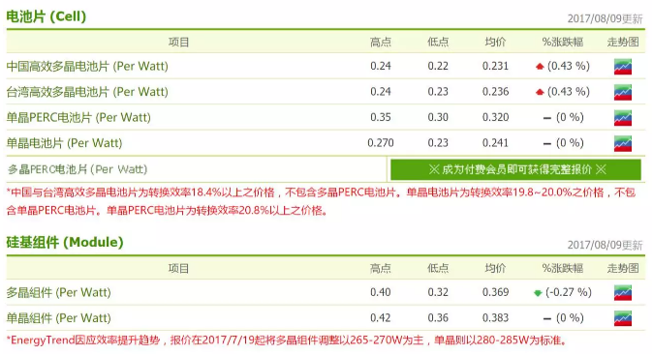653x355 pixels.
Task: Open trend chart icon for 多晶组件
Action: (x=623, y=293)
